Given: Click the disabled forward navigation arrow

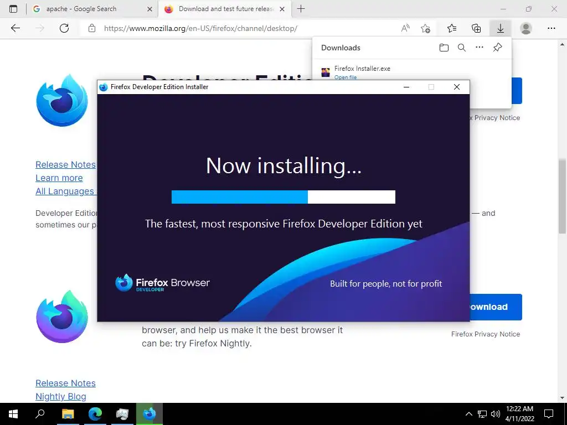Looking at the screenshot, I should (x=40, y=28).
